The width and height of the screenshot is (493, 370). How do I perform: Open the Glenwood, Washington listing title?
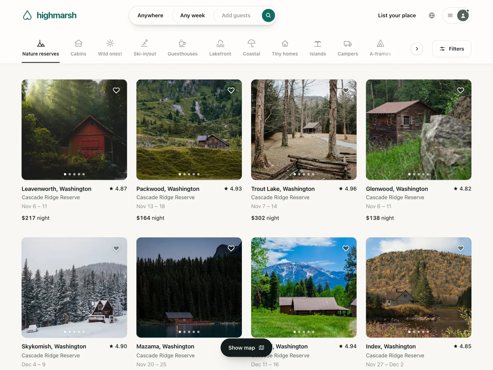[397, 189]
